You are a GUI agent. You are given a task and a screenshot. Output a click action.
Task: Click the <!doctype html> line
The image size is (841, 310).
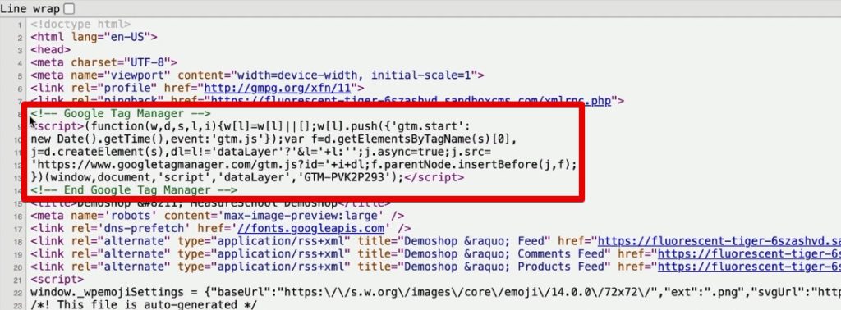click(x=80, y=24)
